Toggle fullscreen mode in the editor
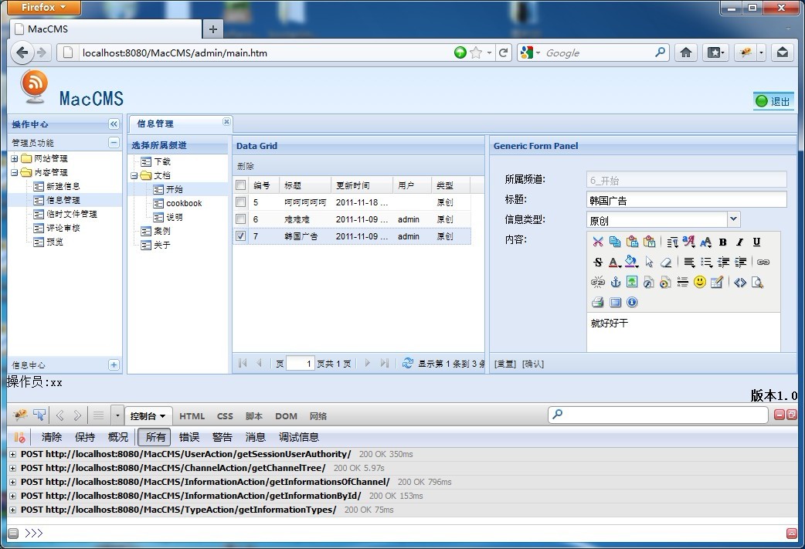 [615, 302]
